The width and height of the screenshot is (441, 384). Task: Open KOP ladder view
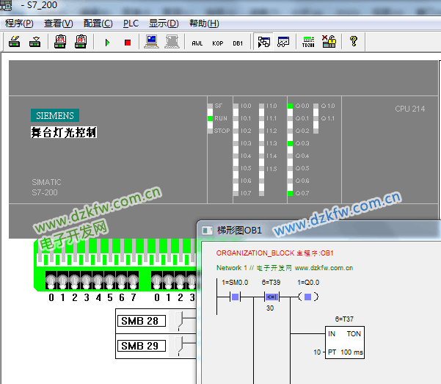click(217, 43)
